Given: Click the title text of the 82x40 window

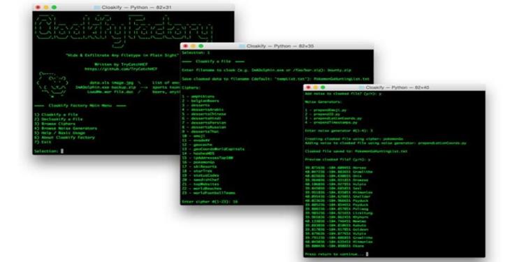Looking at the screenshot, I should (398, 87).
